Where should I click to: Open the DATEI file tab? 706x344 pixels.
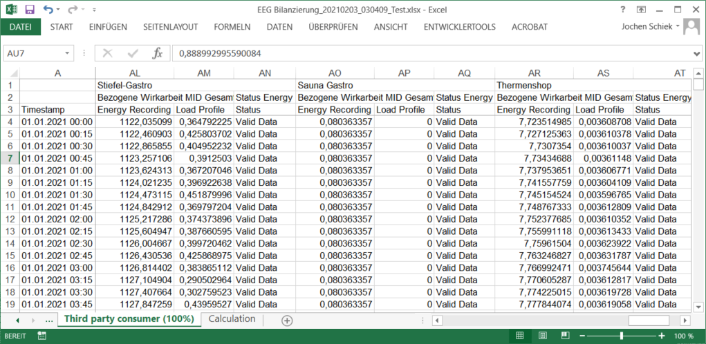click(x=21, y=27)
